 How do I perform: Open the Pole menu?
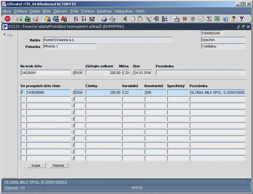[x=74, y=11]
